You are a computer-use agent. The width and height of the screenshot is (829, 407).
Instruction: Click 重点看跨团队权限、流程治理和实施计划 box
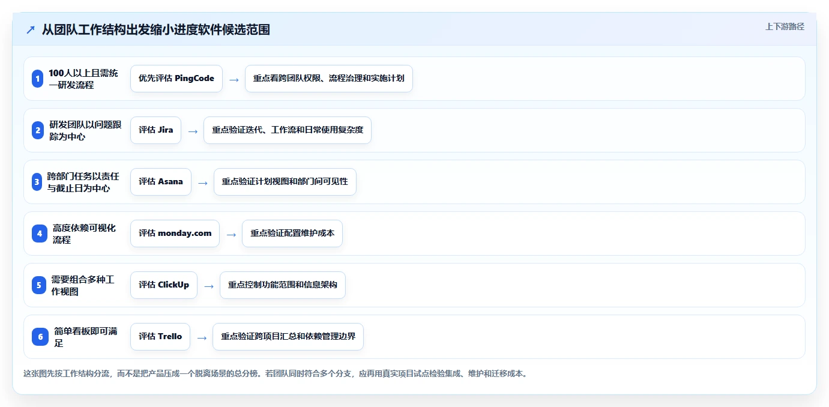[x=329, y=79]
